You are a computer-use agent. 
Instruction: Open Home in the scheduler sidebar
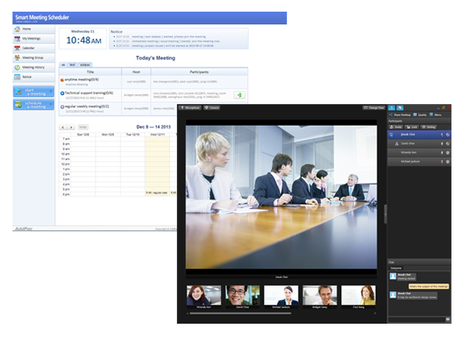[x=33, y=29]
